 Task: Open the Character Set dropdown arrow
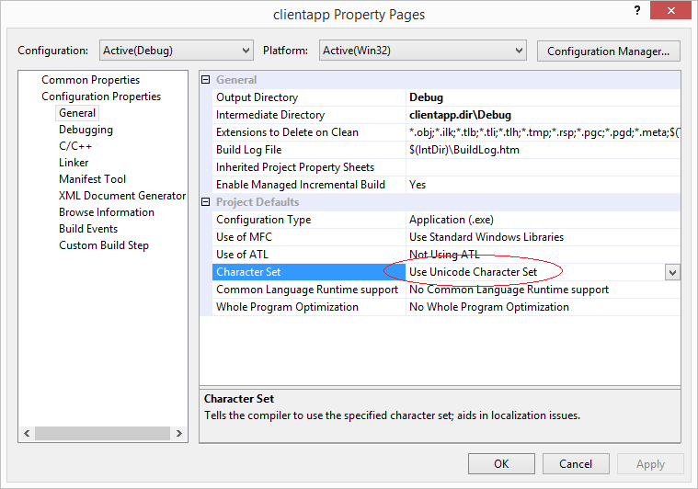pyautogui.click(x=672, y=272)
